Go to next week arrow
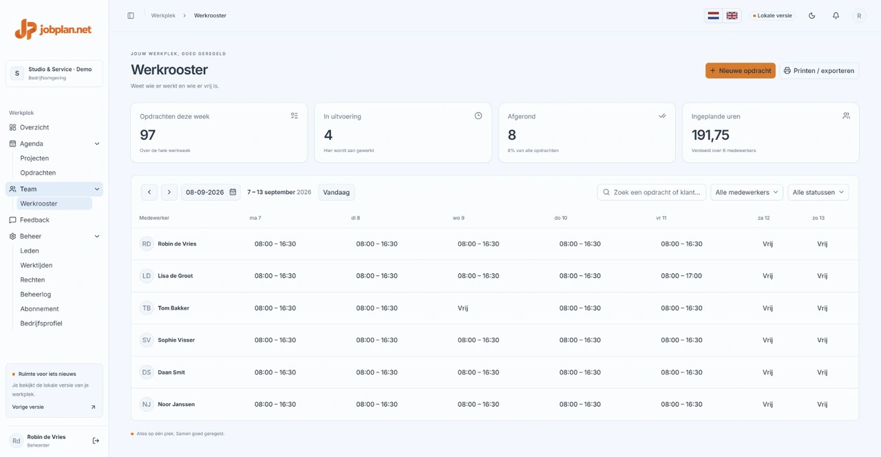Image resolution: width=881 pixels, height=457 pixels. click(x=169, y=192)
